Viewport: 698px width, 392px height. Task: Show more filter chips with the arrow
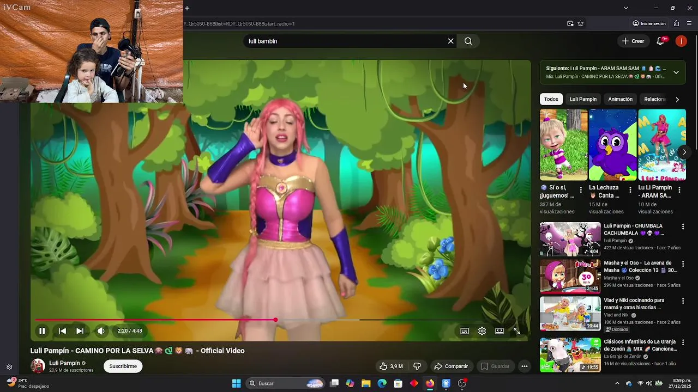point(677,100)
